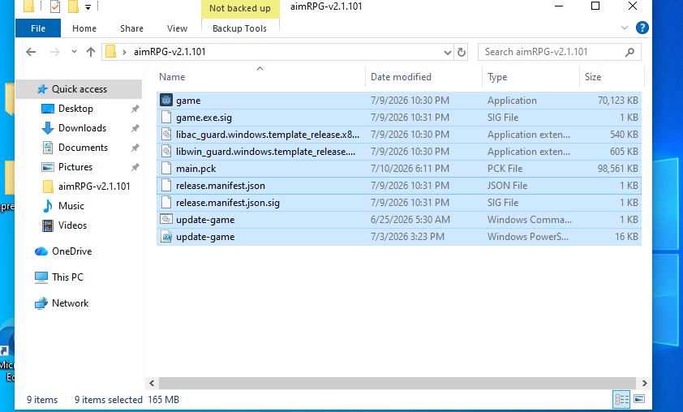Unpin Desktop using its pin icon
Viewport: 683px width, 412px height.
click(x=135, y=109)
